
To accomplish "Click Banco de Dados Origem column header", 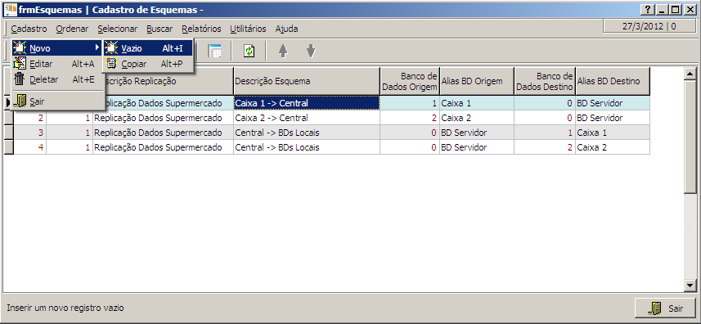I will (x=410, y=81).
